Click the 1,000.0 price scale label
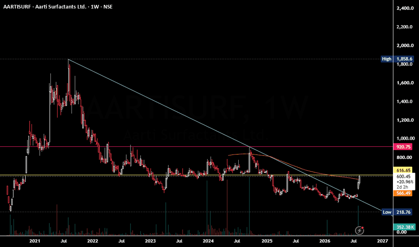Screen dimensions: 419x247 405,138
